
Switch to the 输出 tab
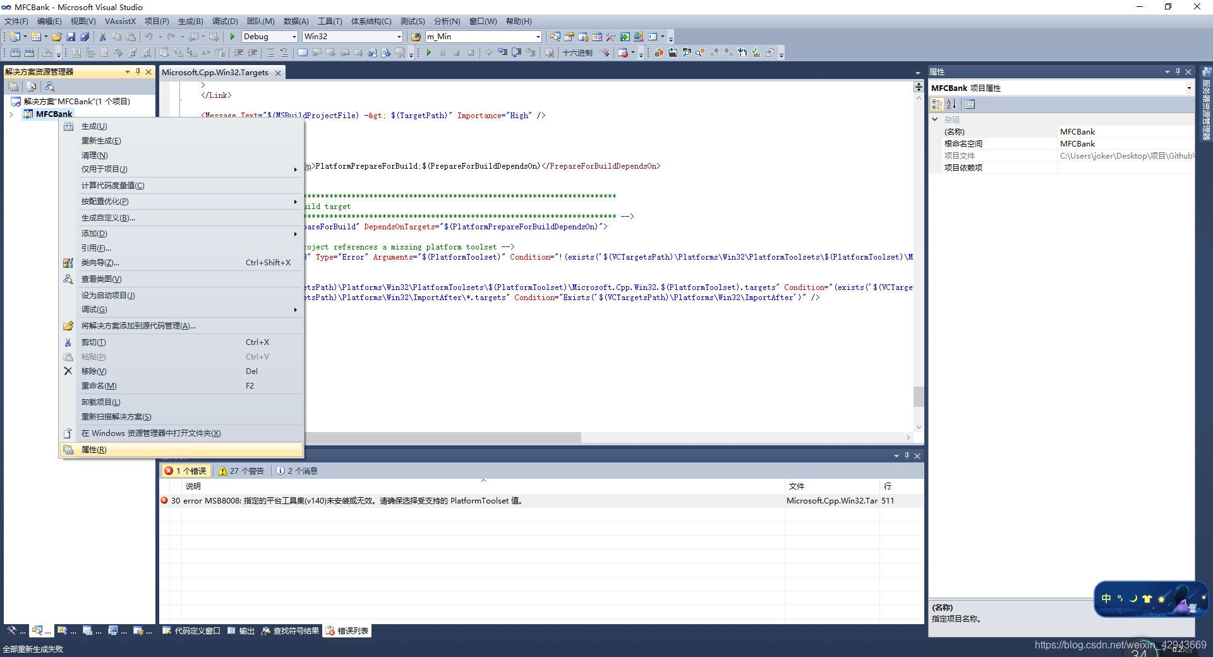pos(241,630)
